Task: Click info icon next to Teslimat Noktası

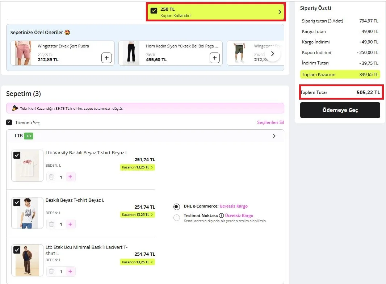Action: (221, 216)
